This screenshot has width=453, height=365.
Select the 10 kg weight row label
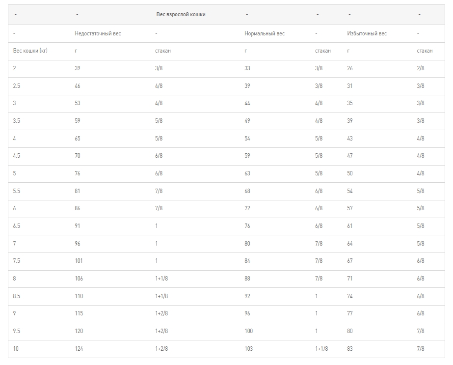coord(16,349)
